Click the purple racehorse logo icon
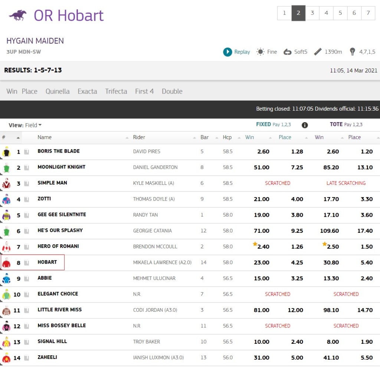Screen dimensions: 380x369 [x=17, y=15]
